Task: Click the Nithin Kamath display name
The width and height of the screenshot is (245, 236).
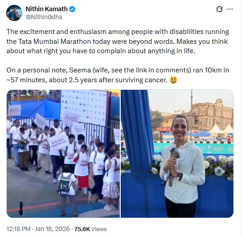Action: pyautogui.click(x=46, y=9)
